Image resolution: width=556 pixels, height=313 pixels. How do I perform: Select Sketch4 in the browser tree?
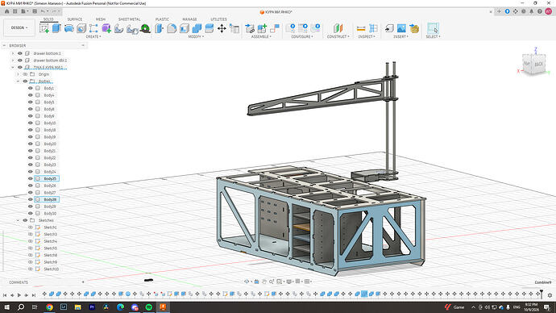click(50, 241)
